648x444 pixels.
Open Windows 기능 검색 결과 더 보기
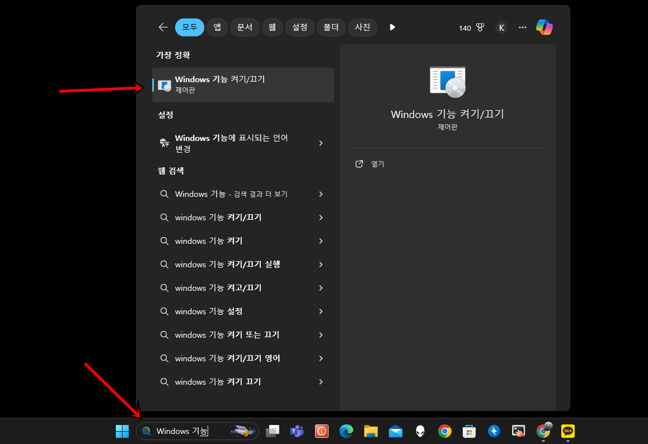243,194
